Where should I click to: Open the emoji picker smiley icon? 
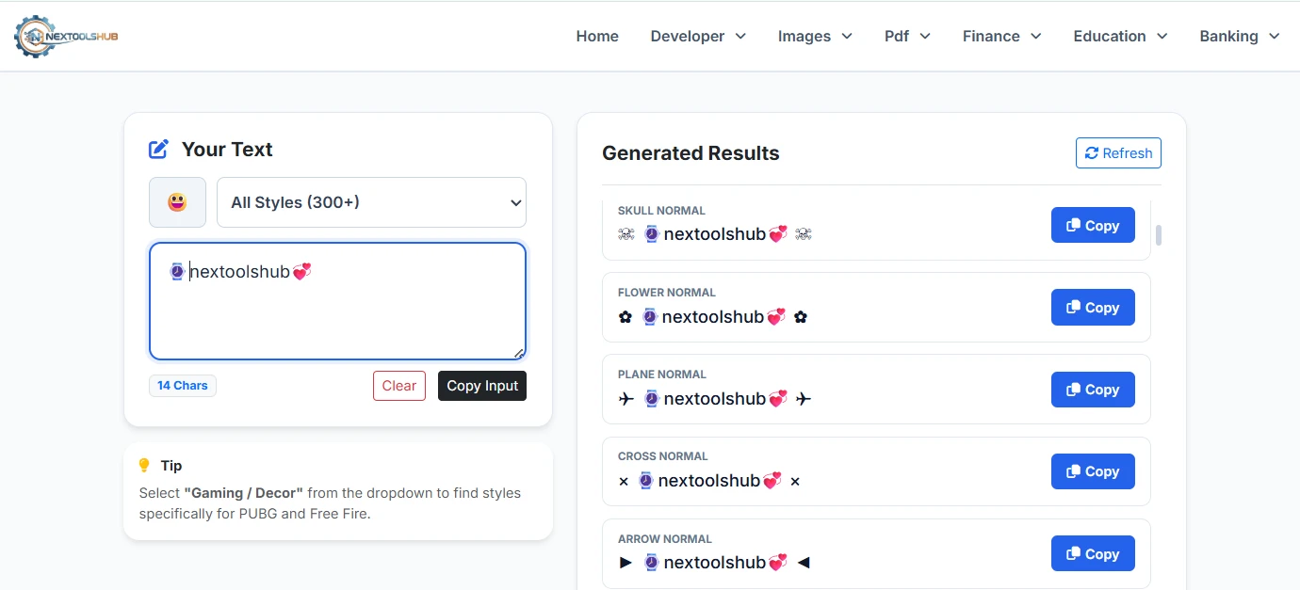click(x=177, y=201)
